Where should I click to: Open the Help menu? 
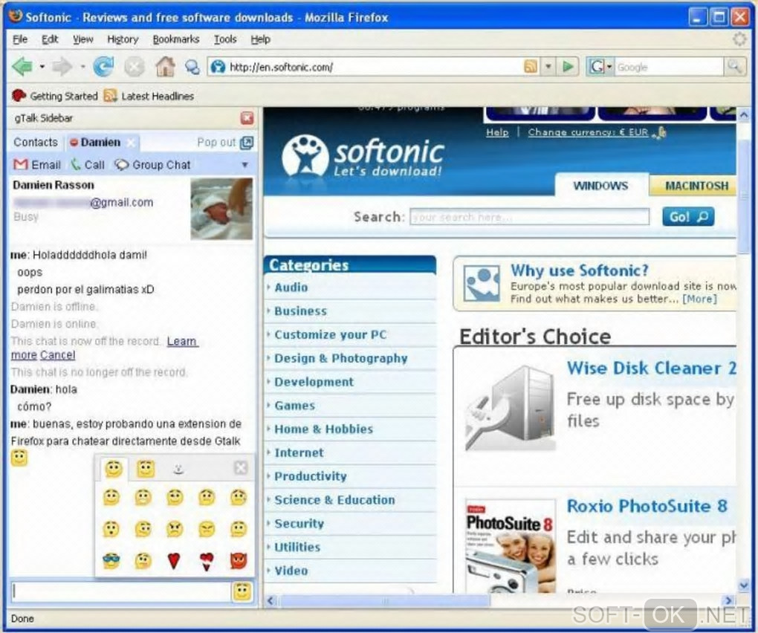pyautogui.click(x=260, y=39)
